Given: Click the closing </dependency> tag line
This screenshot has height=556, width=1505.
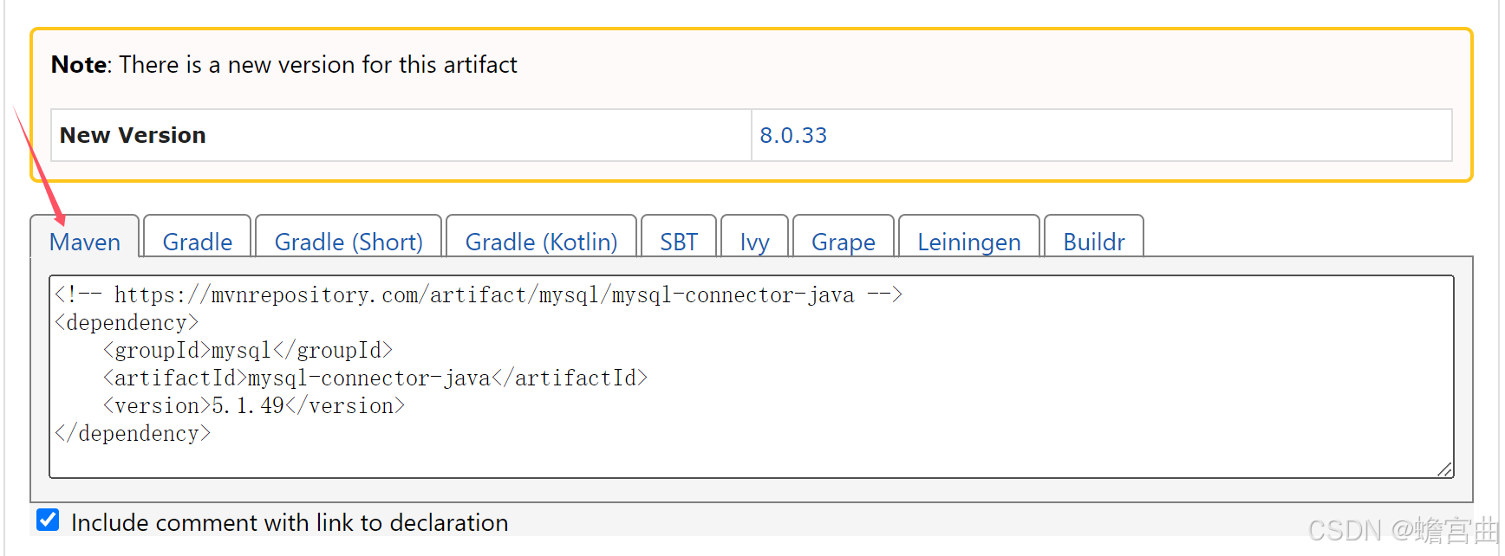Looking at the screenshot, I should 133,433.
